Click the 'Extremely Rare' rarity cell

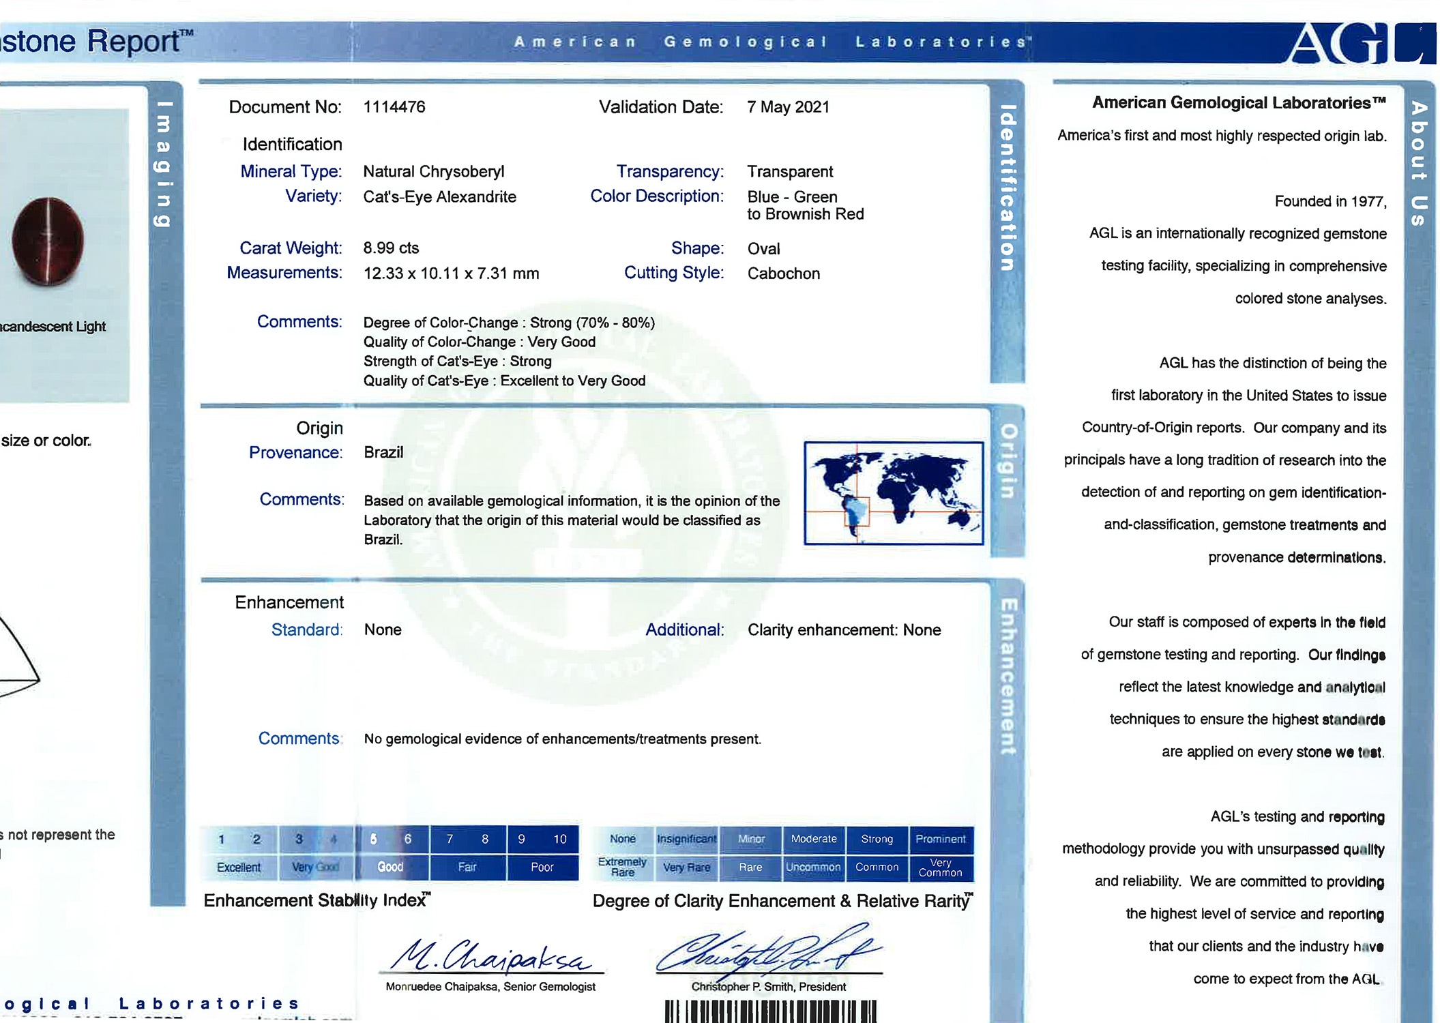(622, 867)
